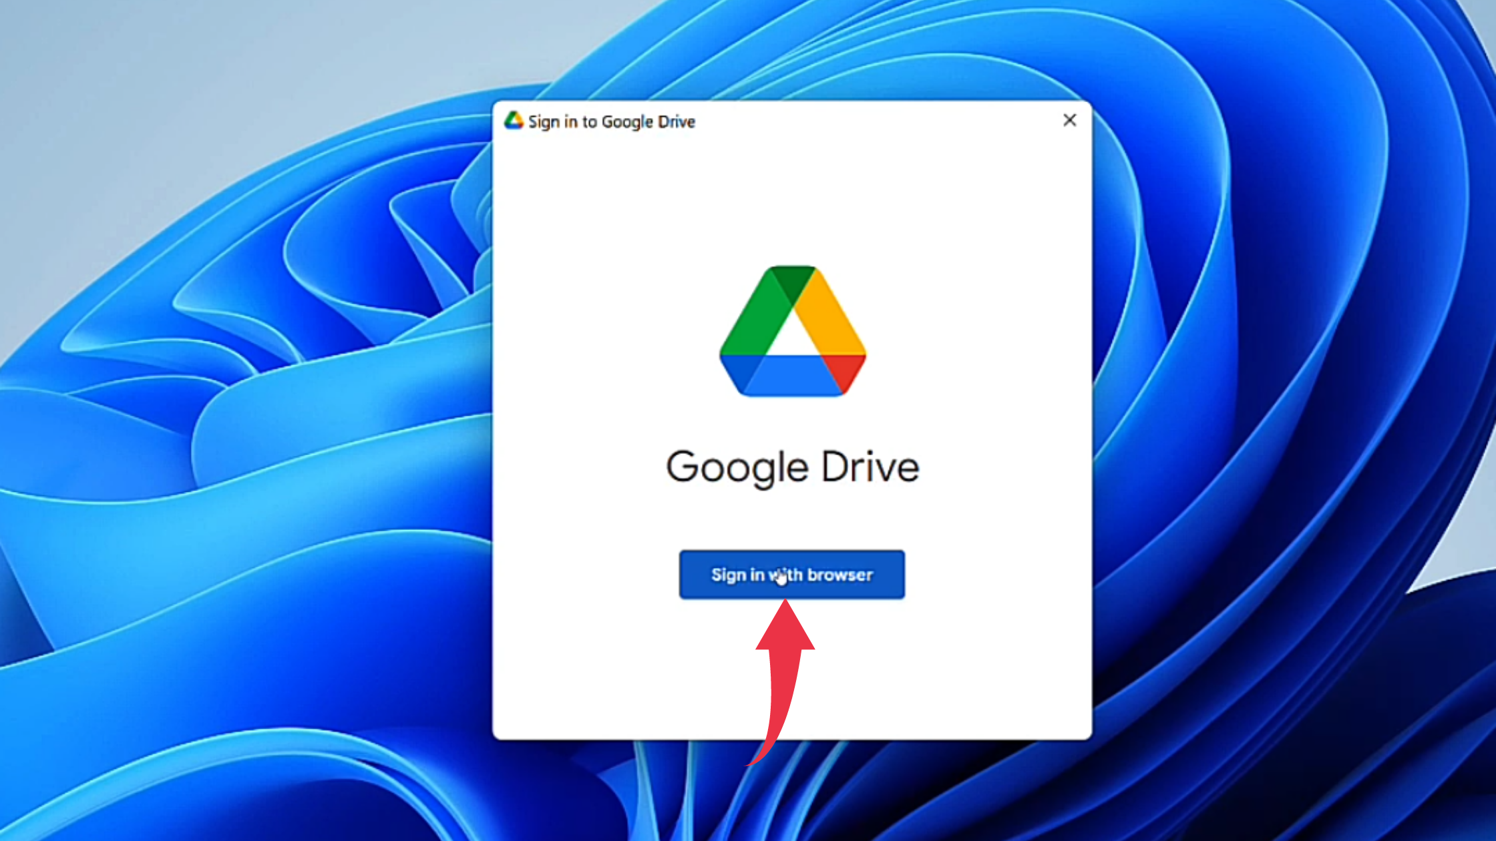
Task: Click the large Google Drive logo
Action: pyautogui.click(x=793, y=331)
